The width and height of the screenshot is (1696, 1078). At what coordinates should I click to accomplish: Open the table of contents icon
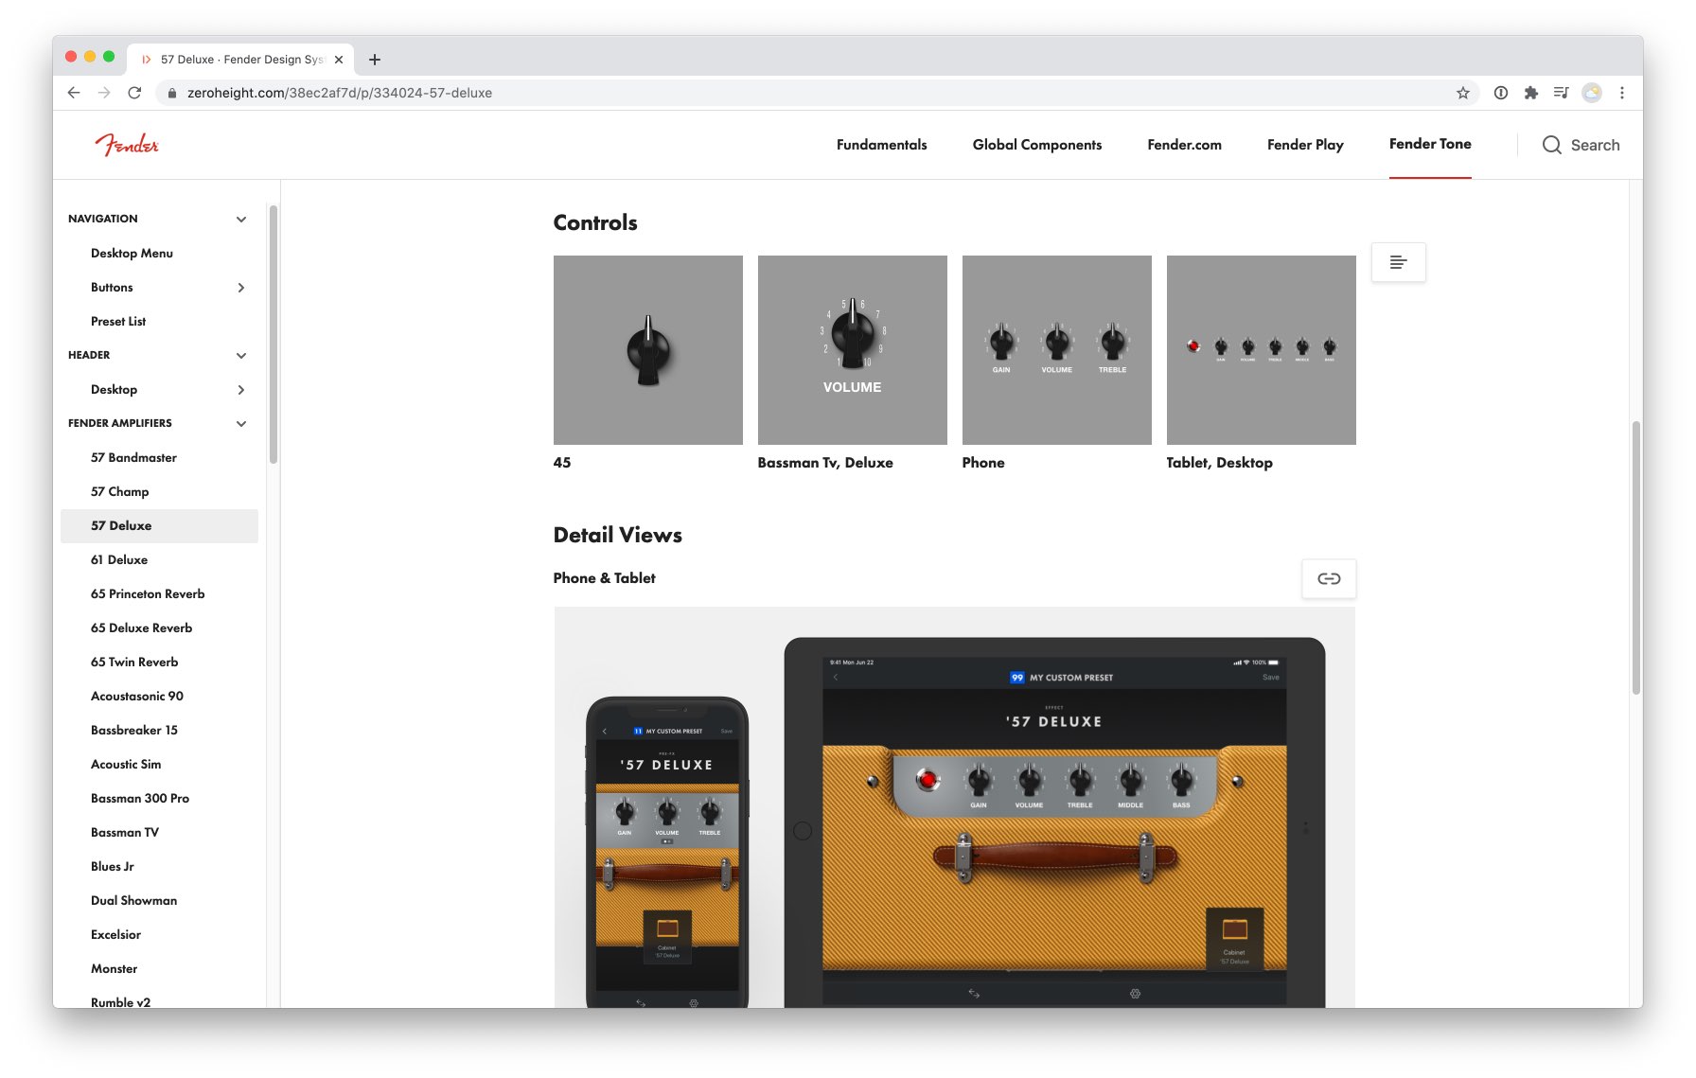click(1398, 262)
